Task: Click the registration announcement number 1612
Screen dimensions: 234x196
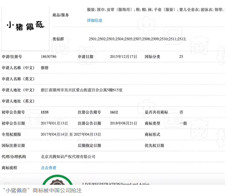Action: [x=114, y=112]
